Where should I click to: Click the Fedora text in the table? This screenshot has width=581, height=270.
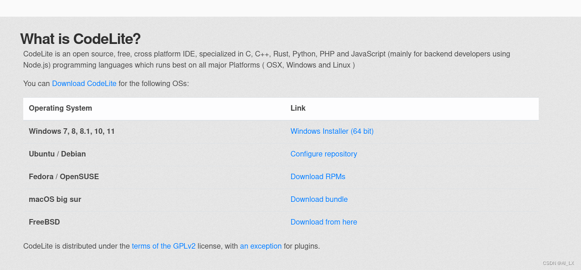pyautogui.click(x=41, y=177)
